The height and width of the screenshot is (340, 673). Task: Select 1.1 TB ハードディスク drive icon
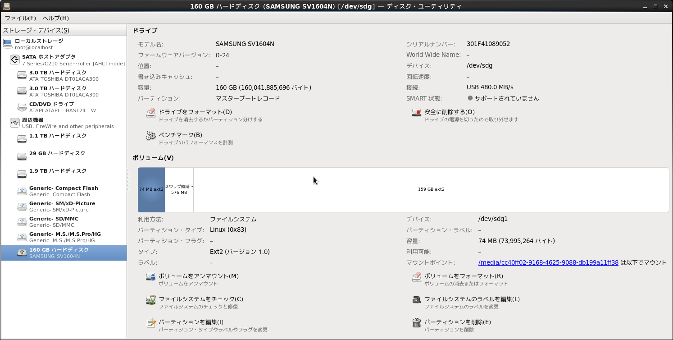tap(22, 138)
